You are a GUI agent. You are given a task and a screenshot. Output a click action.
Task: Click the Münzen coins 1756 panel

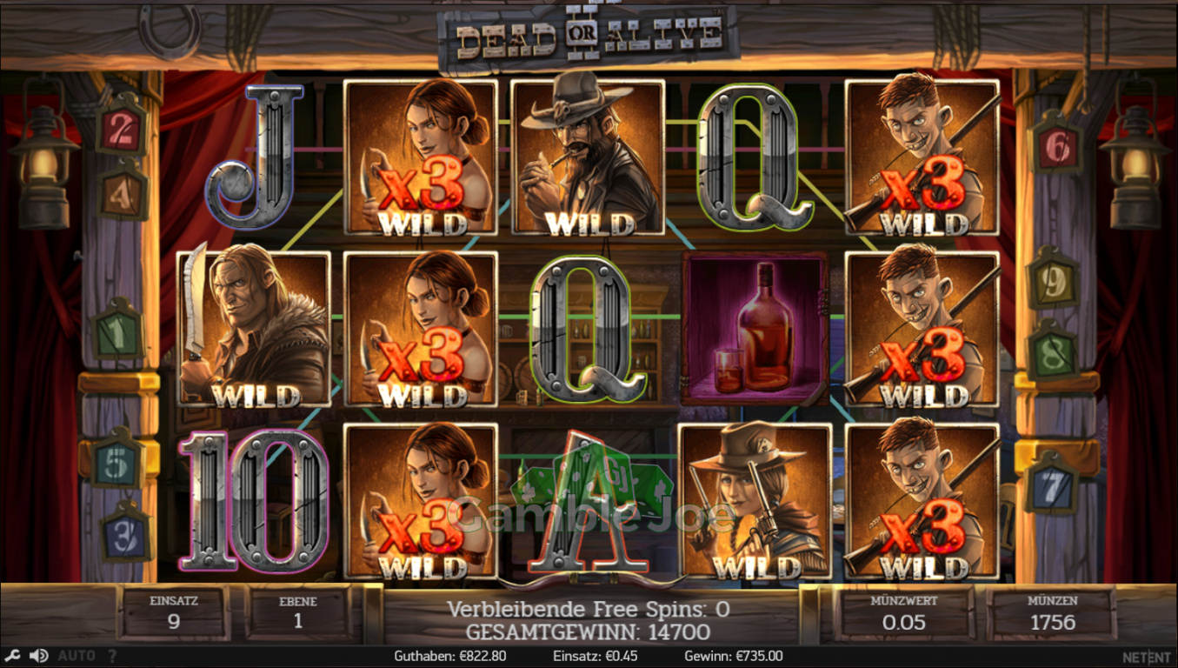point(1052,613)
